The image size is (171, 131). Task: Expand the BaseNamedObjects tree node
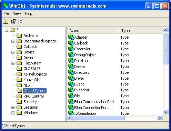coord(13,41)
